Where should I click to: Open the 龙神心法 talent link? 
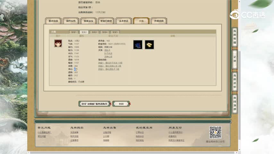pyautogui.click(x=108, y=57)
